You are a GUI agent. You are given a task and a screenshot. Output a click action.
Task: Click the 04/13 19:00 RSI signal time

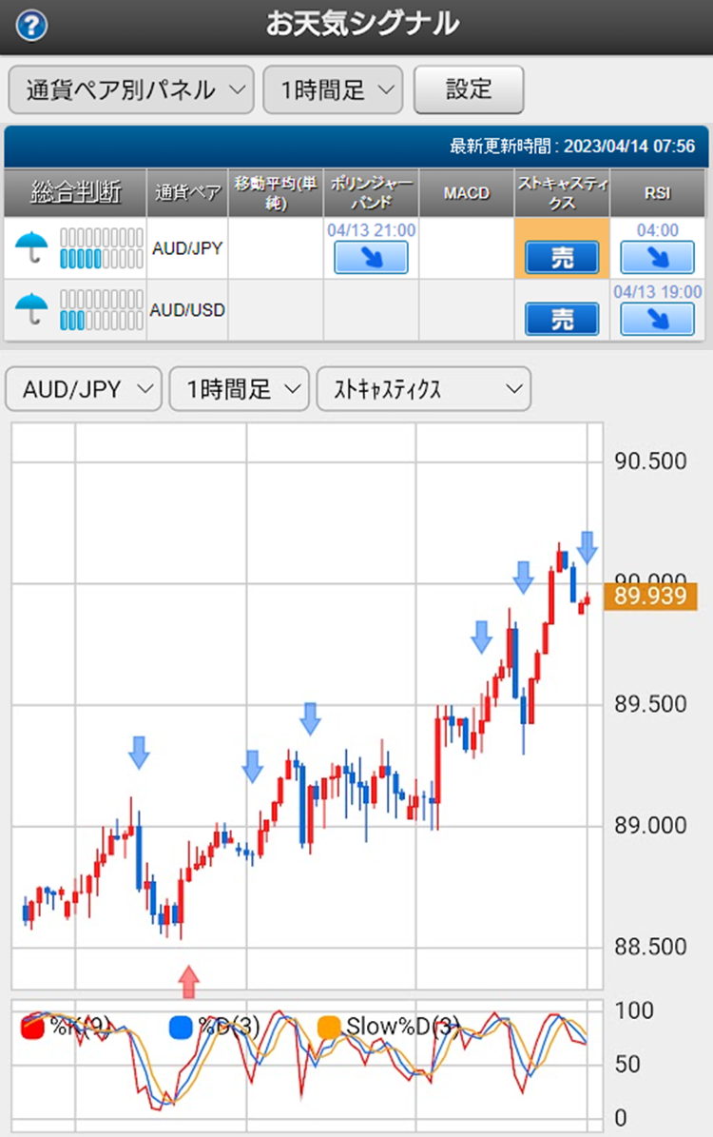click(657, 292)
